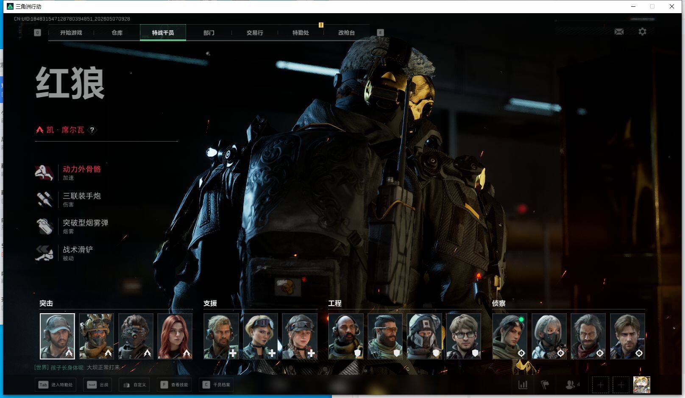The image size is (685, 398).
Task: Select 突击 operator with horned helmet
Action: point(96,336)
